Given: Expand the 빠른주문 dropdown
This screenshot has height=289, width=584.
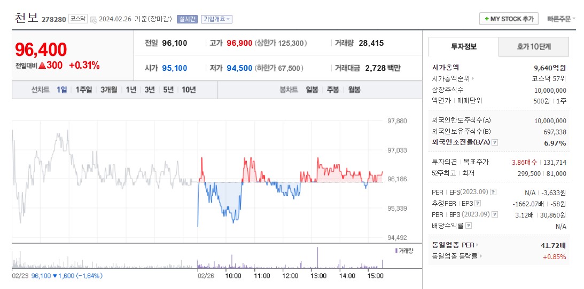Looking at the screenshot, I should [x=561, y=19].
